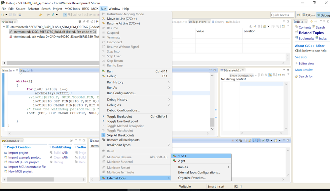Choose Move to Line (C/C++) menu item
Viewport: 330px width, 191px height.
(136, 19)
